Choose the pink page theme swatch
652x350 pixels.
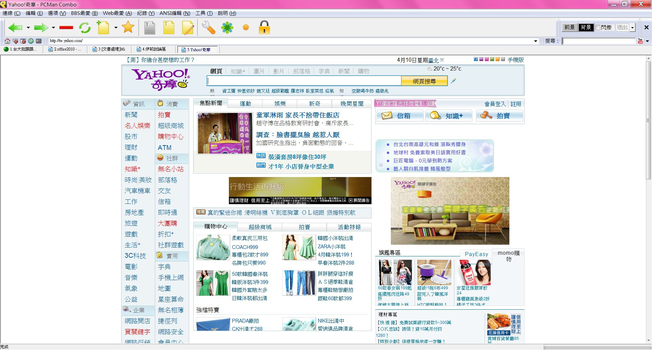[x=487, y=59]
